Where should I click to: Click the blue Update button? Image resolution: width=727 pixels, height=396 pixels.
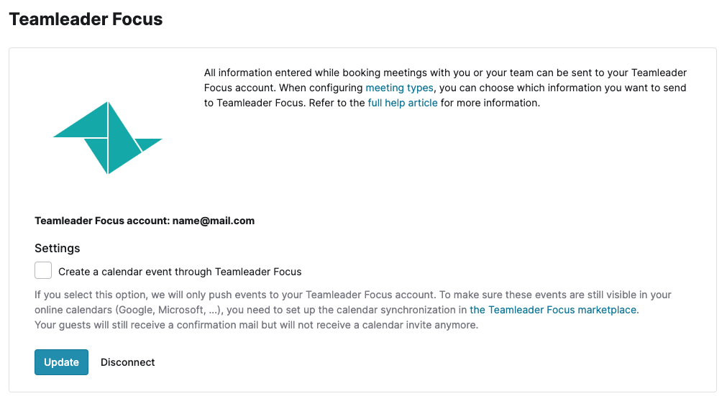click(x=61, y=362)
